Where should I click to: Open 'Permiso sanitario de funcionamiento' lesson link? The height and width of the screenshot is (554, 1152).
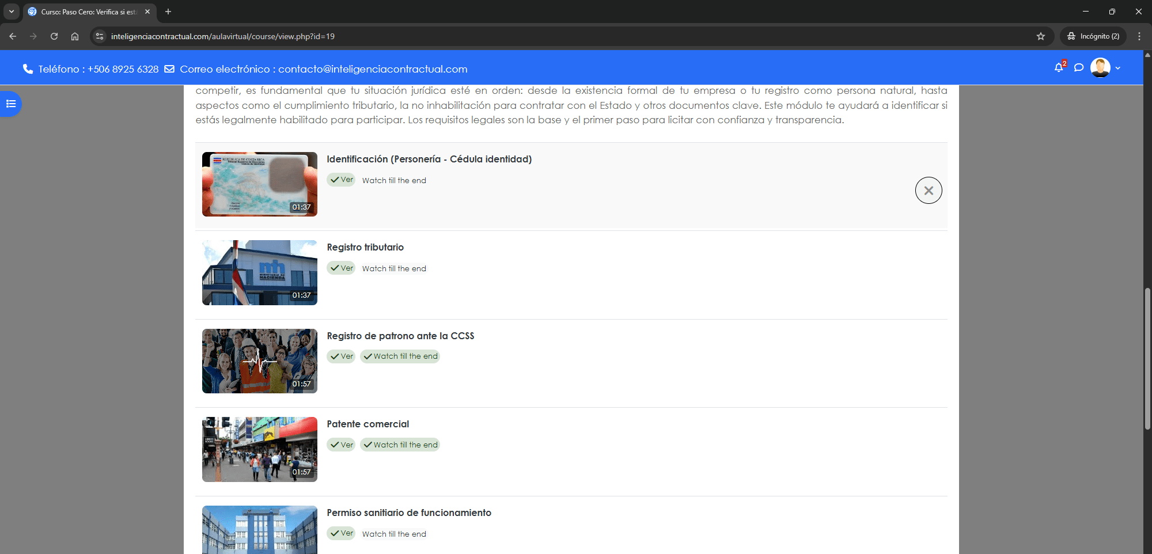pyautogui.click(x=408, y=513)
